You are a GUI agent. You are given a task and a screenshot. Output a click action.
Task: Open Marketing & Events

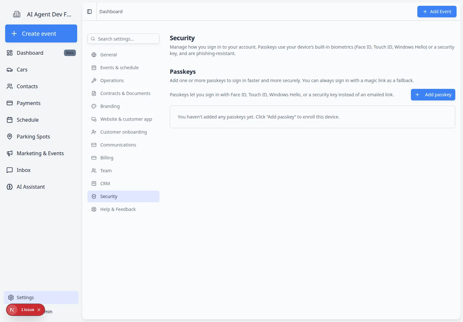(41, 153)
